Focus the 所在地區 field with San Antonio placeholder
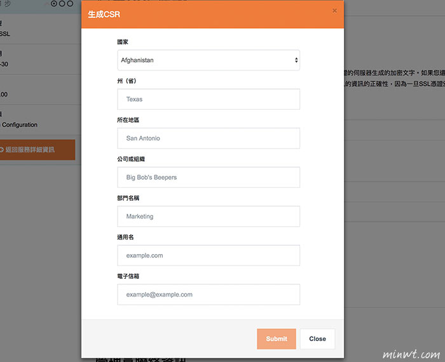This screenshot has width=445, height=362. point(209,138)
